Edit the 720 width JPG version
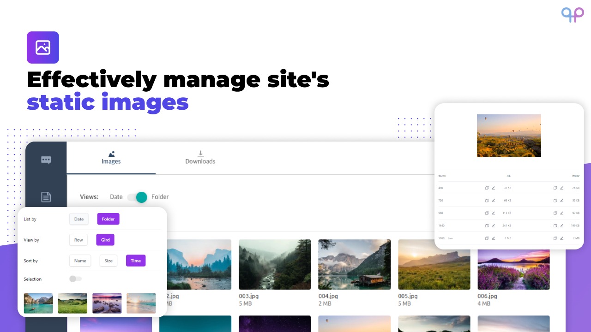The height and width of the screenshot is (332, 591). [493, 201]
